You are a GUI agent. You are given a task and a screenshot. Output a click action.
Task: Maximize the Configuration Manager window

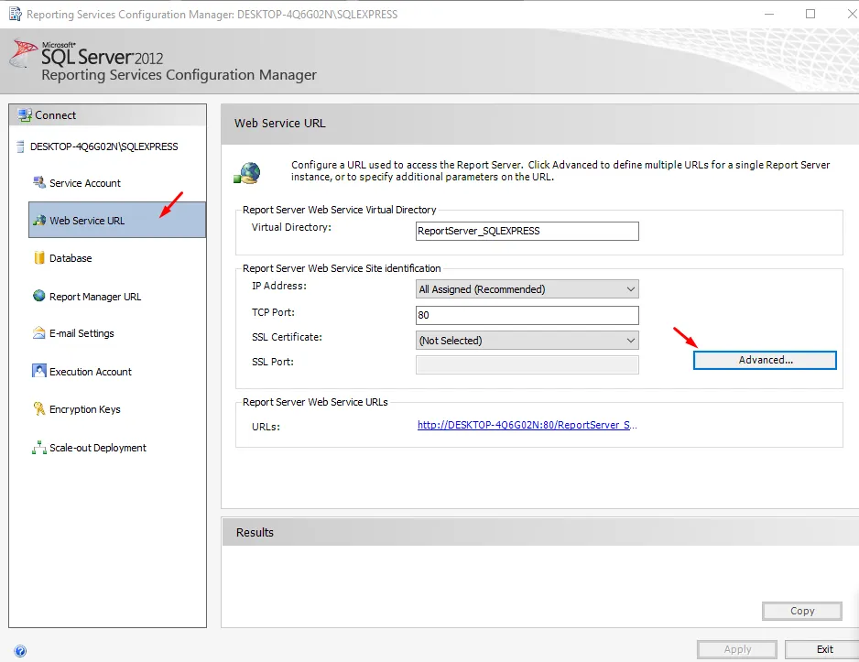coord(810,14)
